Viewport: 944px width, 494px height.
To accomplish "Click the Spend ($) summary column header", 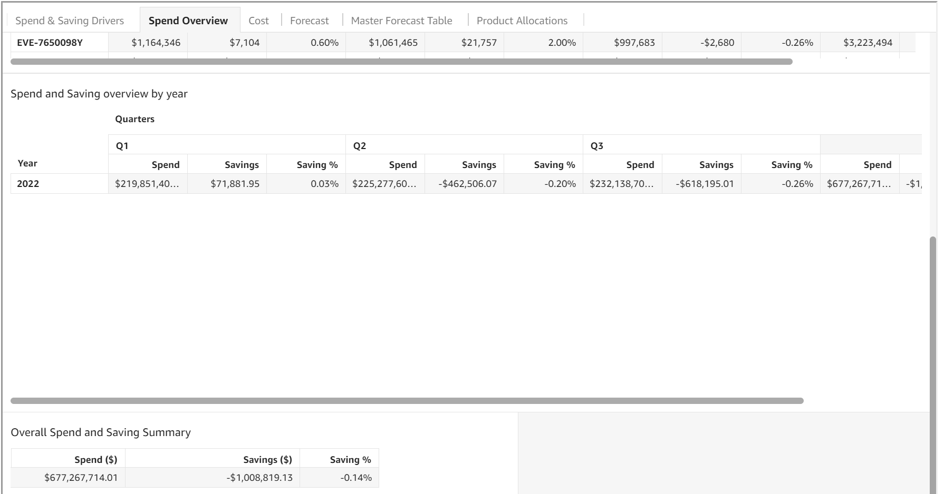I will pos(95,460).
